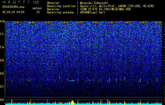Image resolution: width=165 pixels, height=105 pixels.
Task: Click the 0500 time marker
Action: 159,23
